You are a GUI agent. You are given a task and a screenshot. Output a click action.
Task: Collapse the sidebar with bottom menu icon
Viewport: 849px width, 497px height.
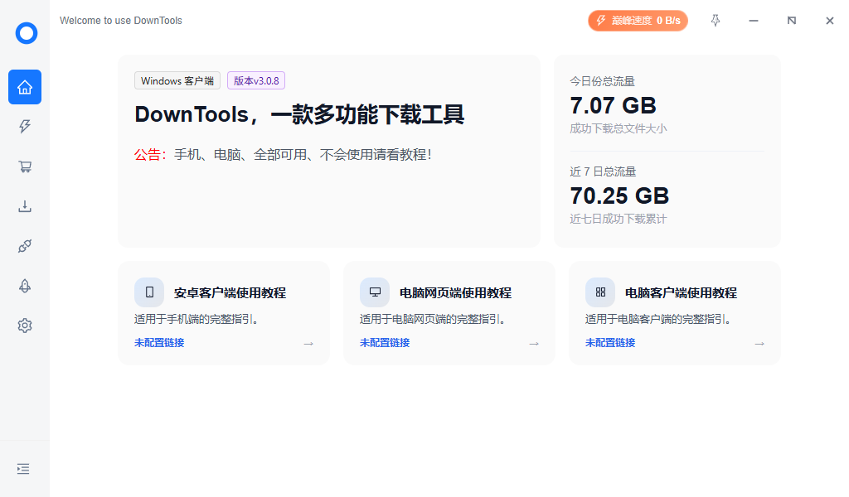23,469
